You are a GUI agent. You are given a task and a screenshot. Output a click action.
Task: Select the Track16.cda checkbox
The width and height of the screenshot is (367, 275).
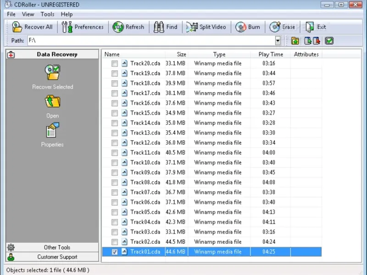tap(114, 103)
